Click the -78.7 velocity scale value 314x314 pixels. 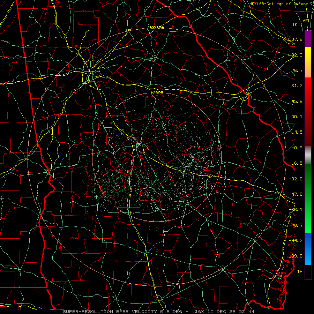(296, 225)
